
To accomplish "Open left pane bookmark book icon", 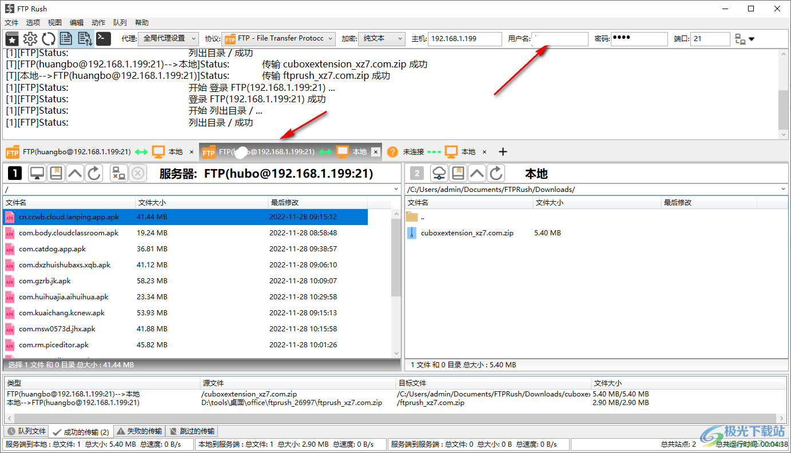I will click(56, 174).
